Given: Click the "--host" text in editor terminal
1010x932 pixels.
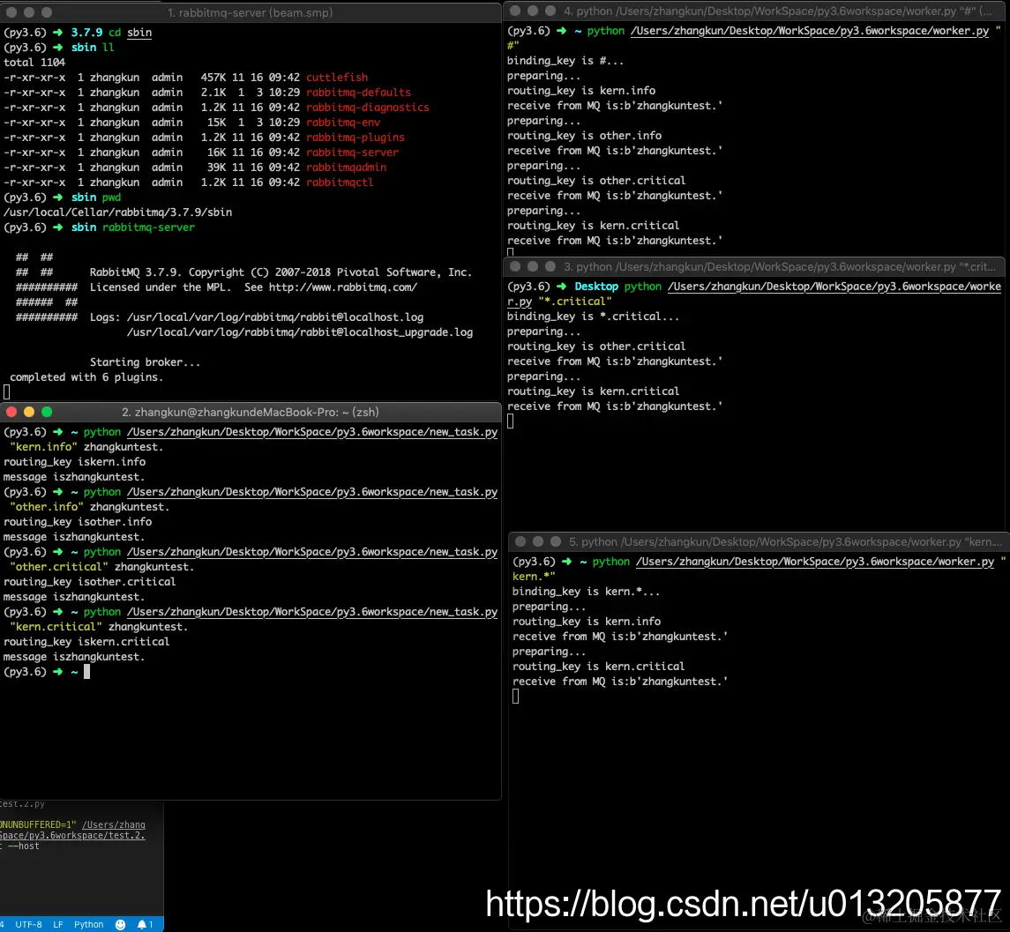Looking at the screenshot, I should click(24, 846).
